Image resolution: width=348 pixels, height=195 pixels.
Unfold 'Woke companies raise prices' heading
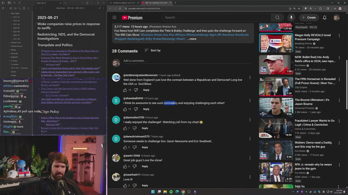(36, 24)
